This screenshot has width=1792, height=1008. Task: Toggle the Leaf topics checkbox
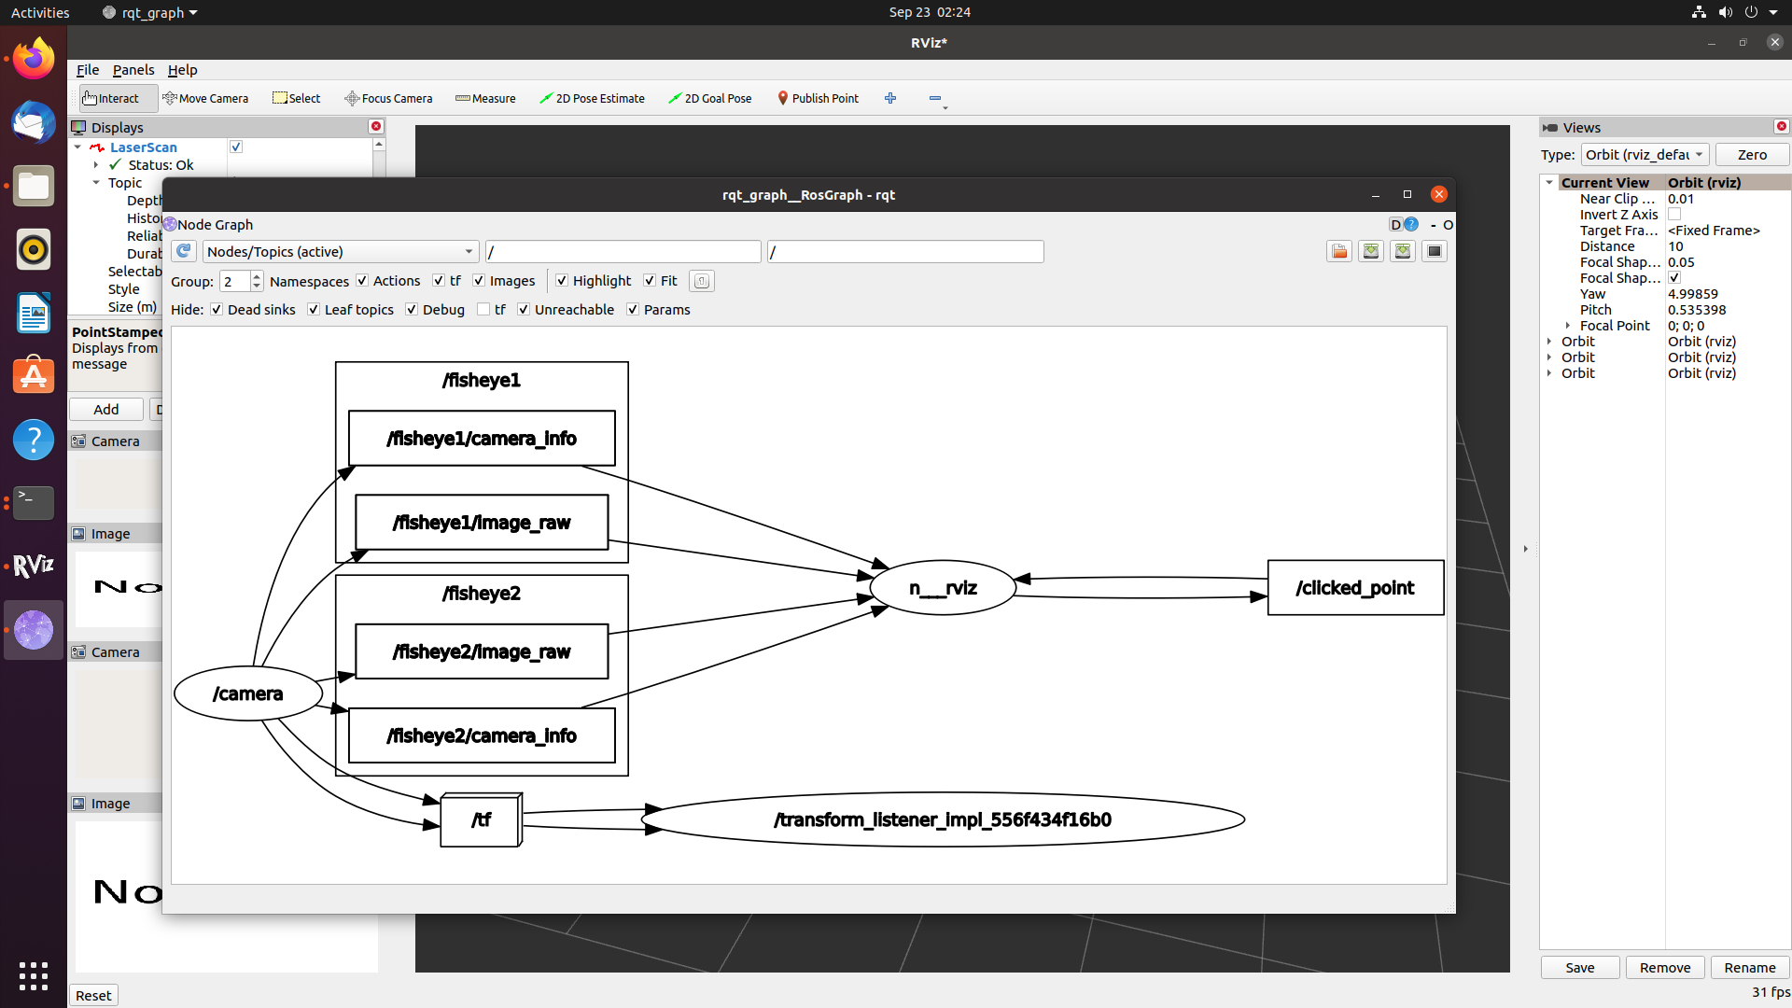pos(314,310)
